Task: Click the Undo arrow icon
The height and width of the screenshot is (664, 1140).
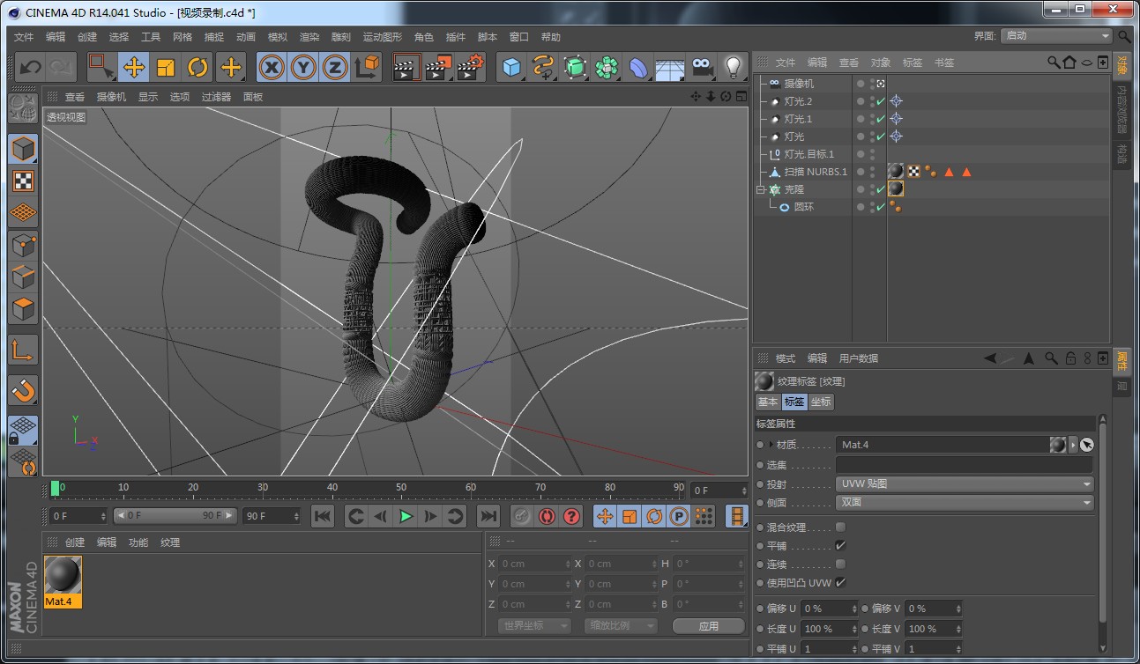Action: (31, 67)
